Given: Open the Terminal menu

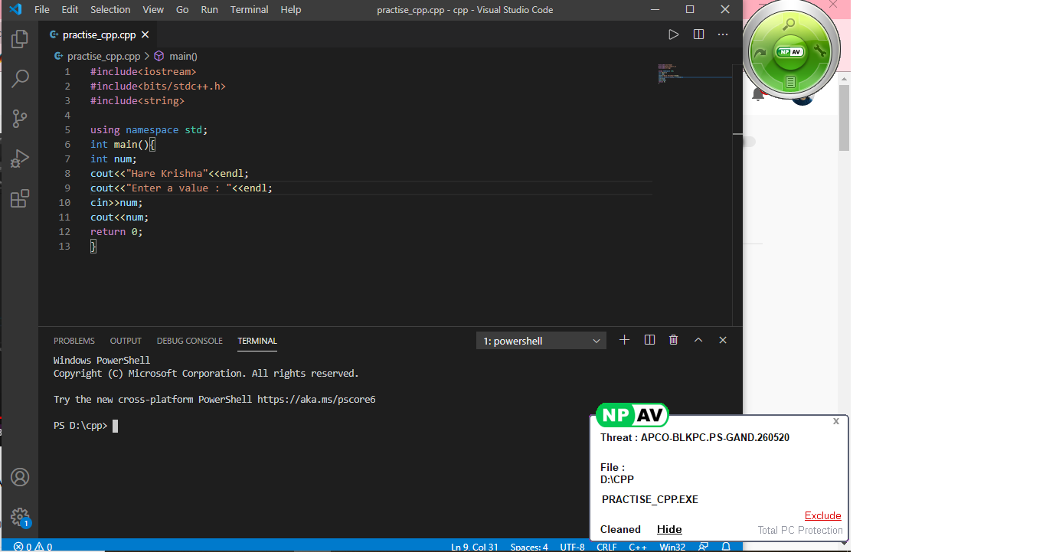Looking at the screenshot, I should point(250,9).
